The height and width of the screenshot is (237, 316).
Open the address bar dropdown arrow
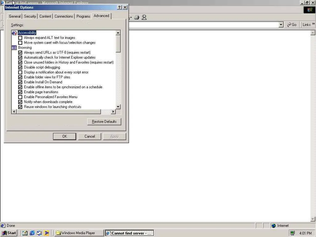tap(281, 25)
